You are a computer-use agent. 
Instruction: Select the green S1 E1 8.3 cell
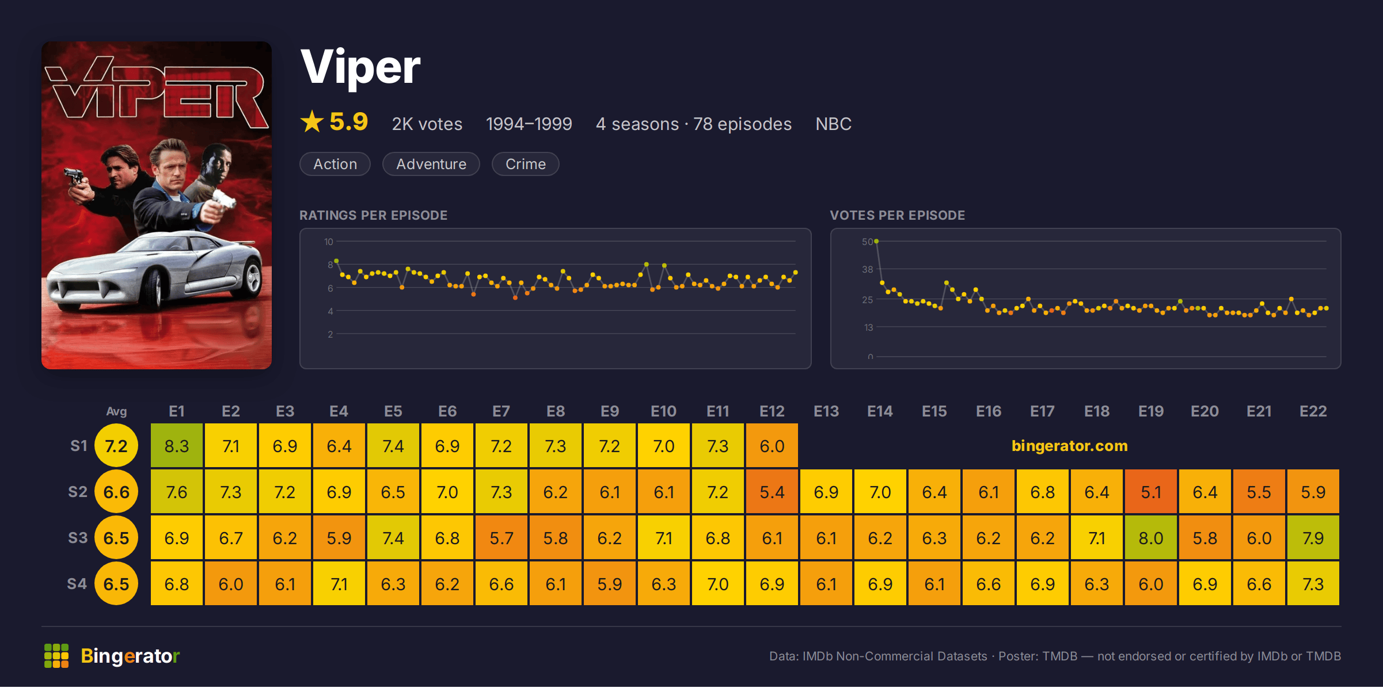(177, 446)
